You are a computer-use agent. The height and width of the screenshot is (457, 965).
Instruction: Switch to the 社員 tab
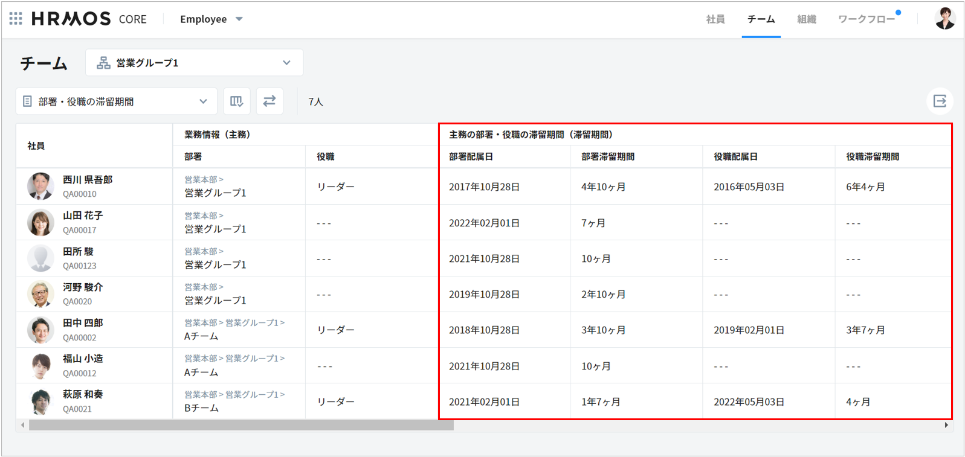(715, 19)
